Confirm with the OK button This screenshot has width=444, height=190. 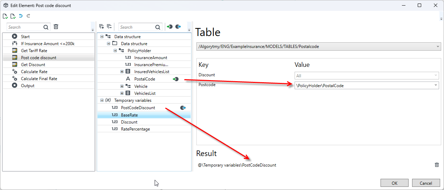[395, 183]
